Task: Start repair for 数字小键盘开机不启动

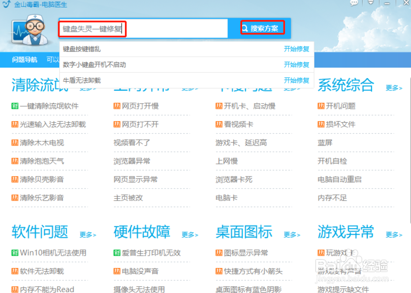Action: 297,65
